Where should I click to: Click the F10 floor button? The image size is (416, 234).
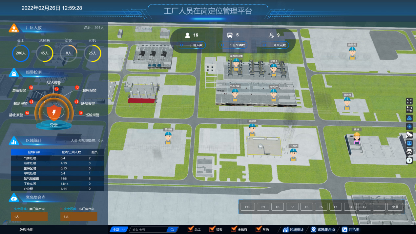[248, 207]
